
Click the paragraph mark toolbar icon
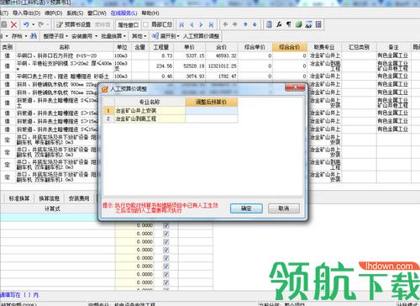[289, 24]
